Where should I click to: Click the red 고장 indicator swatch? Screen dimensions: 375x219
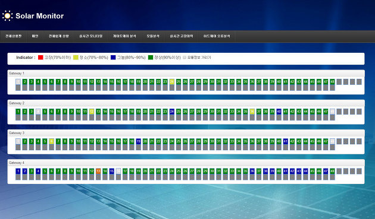click(40, 58)
